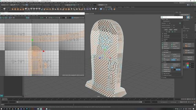Click the Play Forward button in playback controls
This screenshot has height=110, width=196.
pyautogui.click(x=189, y=99)
